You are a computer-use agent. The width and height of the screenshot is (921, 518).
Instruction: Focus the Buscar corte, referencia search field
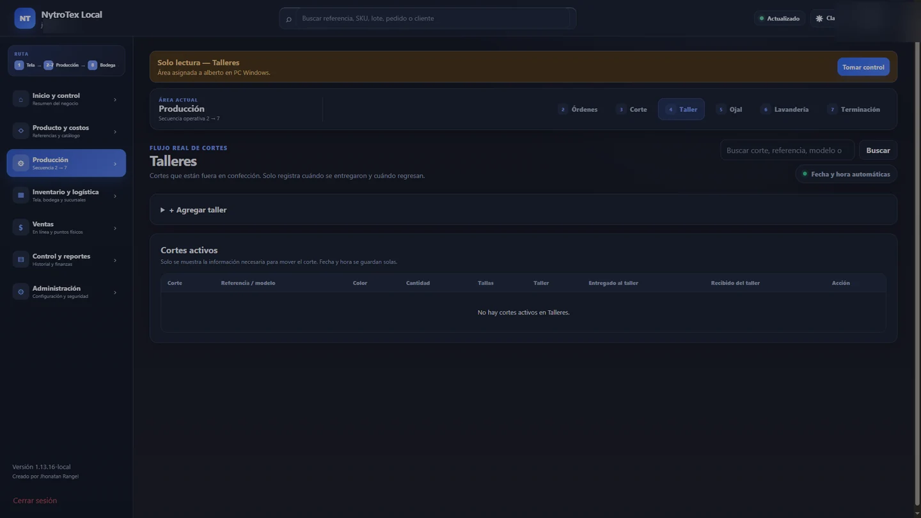[787, 150]
